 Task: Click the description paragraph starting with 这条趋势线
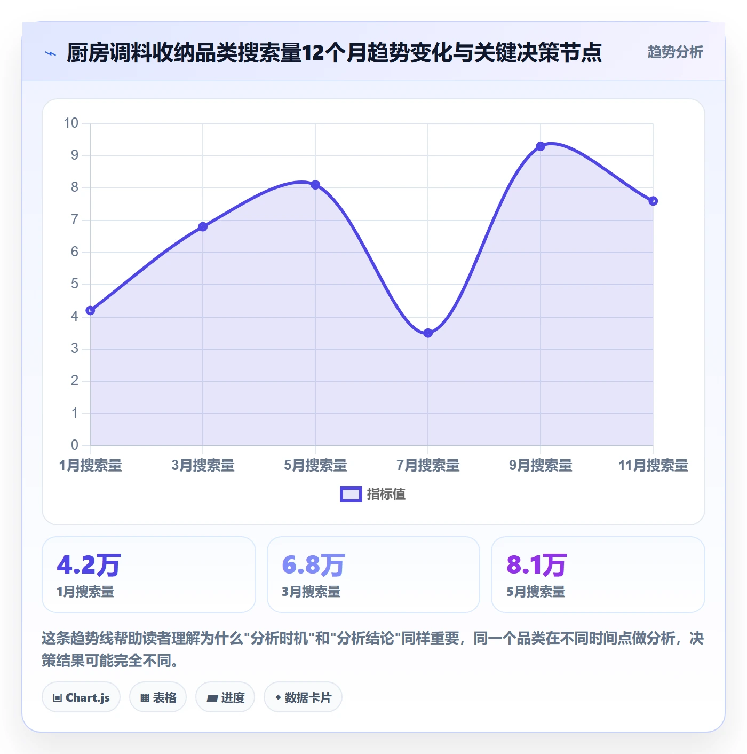373,649
